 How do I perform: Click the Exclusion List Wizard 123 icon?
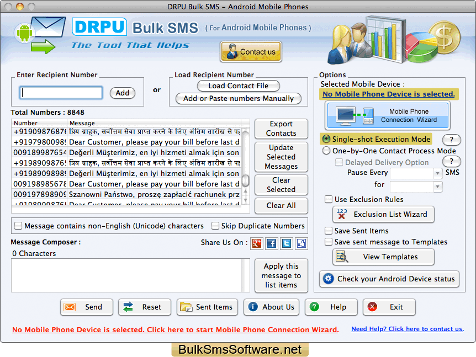pos(341,214)
